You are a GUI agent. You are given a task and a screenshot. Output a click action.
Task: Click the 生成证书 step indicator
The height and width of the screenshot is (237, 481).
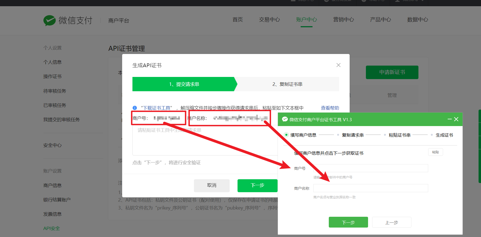(x=442, y=135)
